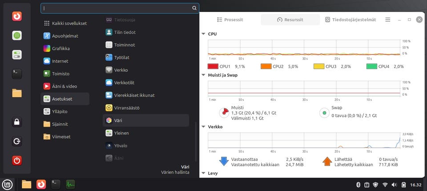Click the log out icon in sidebar
Viewport: 427px width, 191px height.
pos(17,141)
